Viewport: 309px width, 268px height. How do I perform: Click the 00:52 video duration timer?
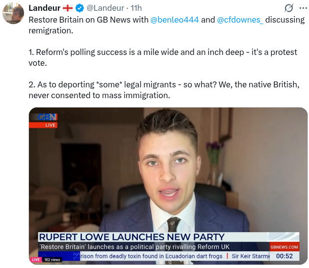tap(284, 256)
